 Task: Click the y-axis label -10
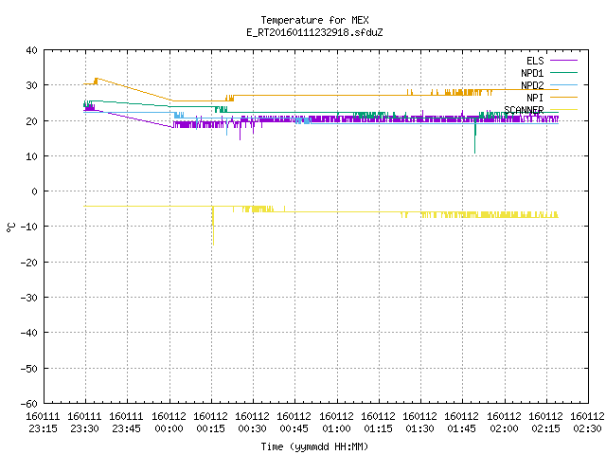(29, 227)
